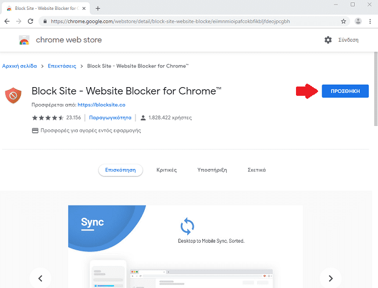Open the https://blocksite.co link
The height and width of the screenshot is (288, 378).
point(102,105)
